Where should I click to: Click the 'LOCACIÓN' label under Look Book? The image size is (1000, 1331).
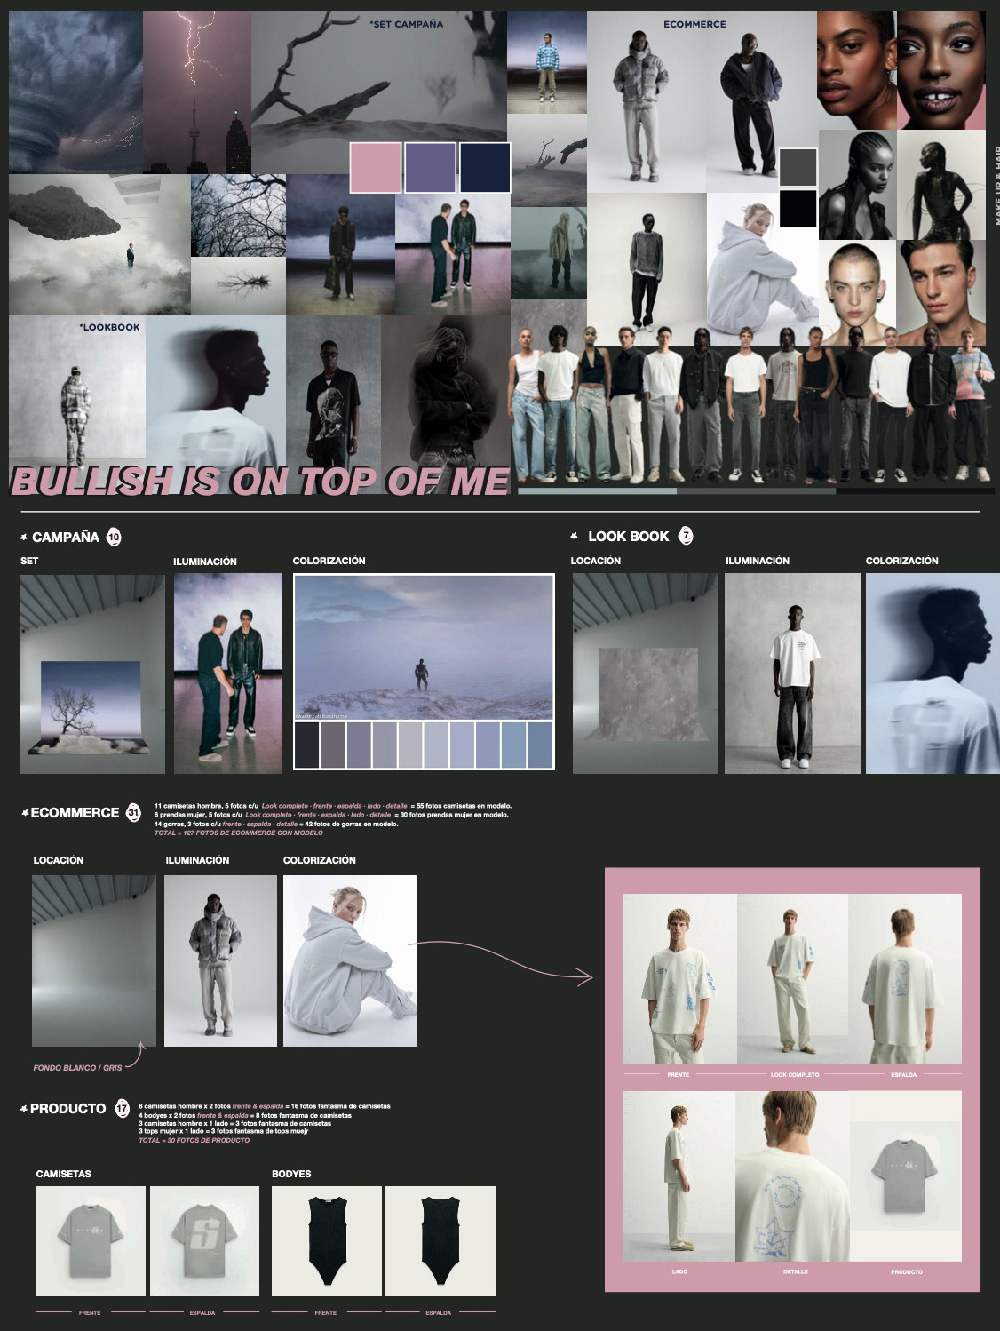[595, 561]
